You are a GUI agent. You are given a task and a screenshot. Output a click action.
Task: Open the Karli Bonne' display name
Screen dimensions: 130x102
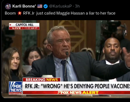click(24, 6)
